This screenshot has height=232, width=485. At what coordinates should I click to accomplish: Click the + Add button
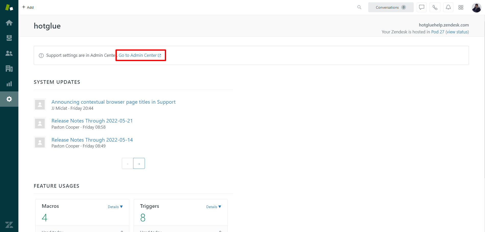pos(28,7)
